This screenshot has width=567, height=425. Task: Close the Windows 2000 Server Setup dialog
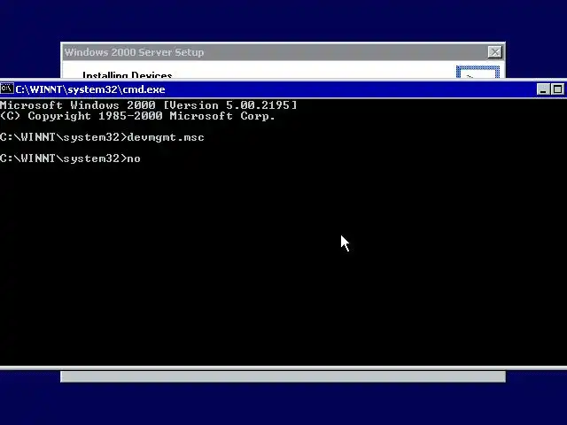point(494,52)
